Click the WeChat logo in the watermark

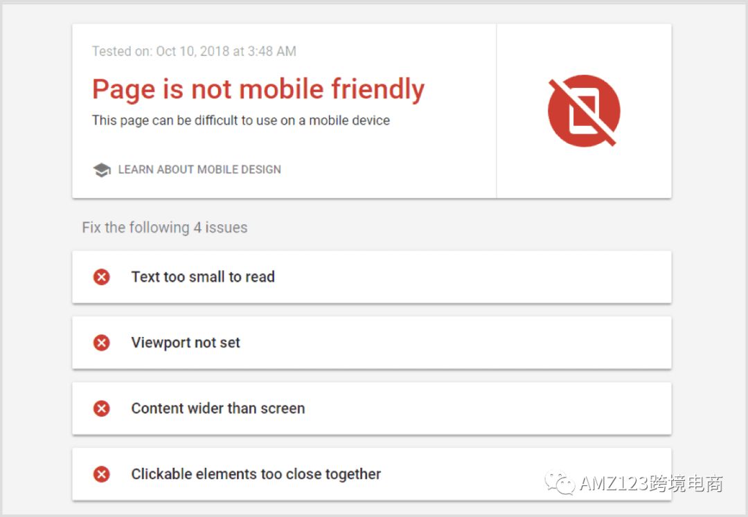click(560, 482)
